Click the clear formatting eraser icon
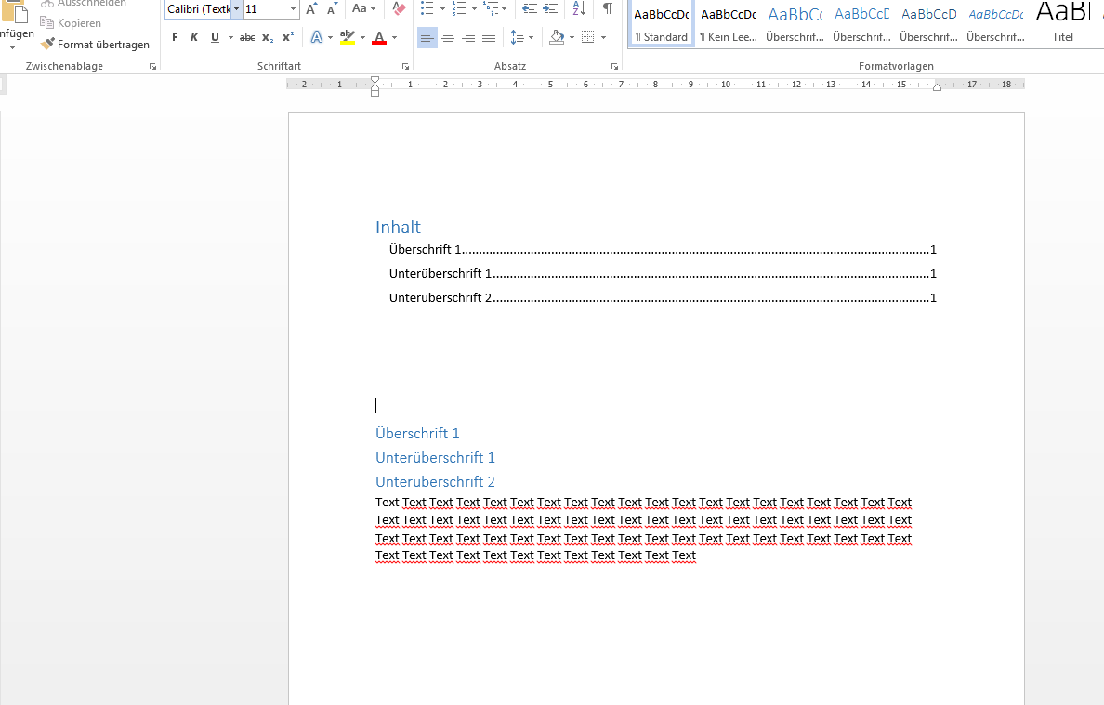The width and height of the screenshot is (1104, 705). (x=400, y=9)
